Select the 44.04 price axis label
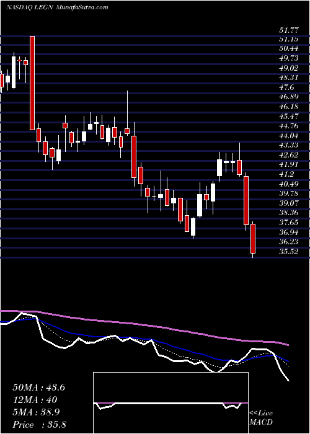Image resolution: width=310 pixels, height=434 pixels. [x=288, y=136]
